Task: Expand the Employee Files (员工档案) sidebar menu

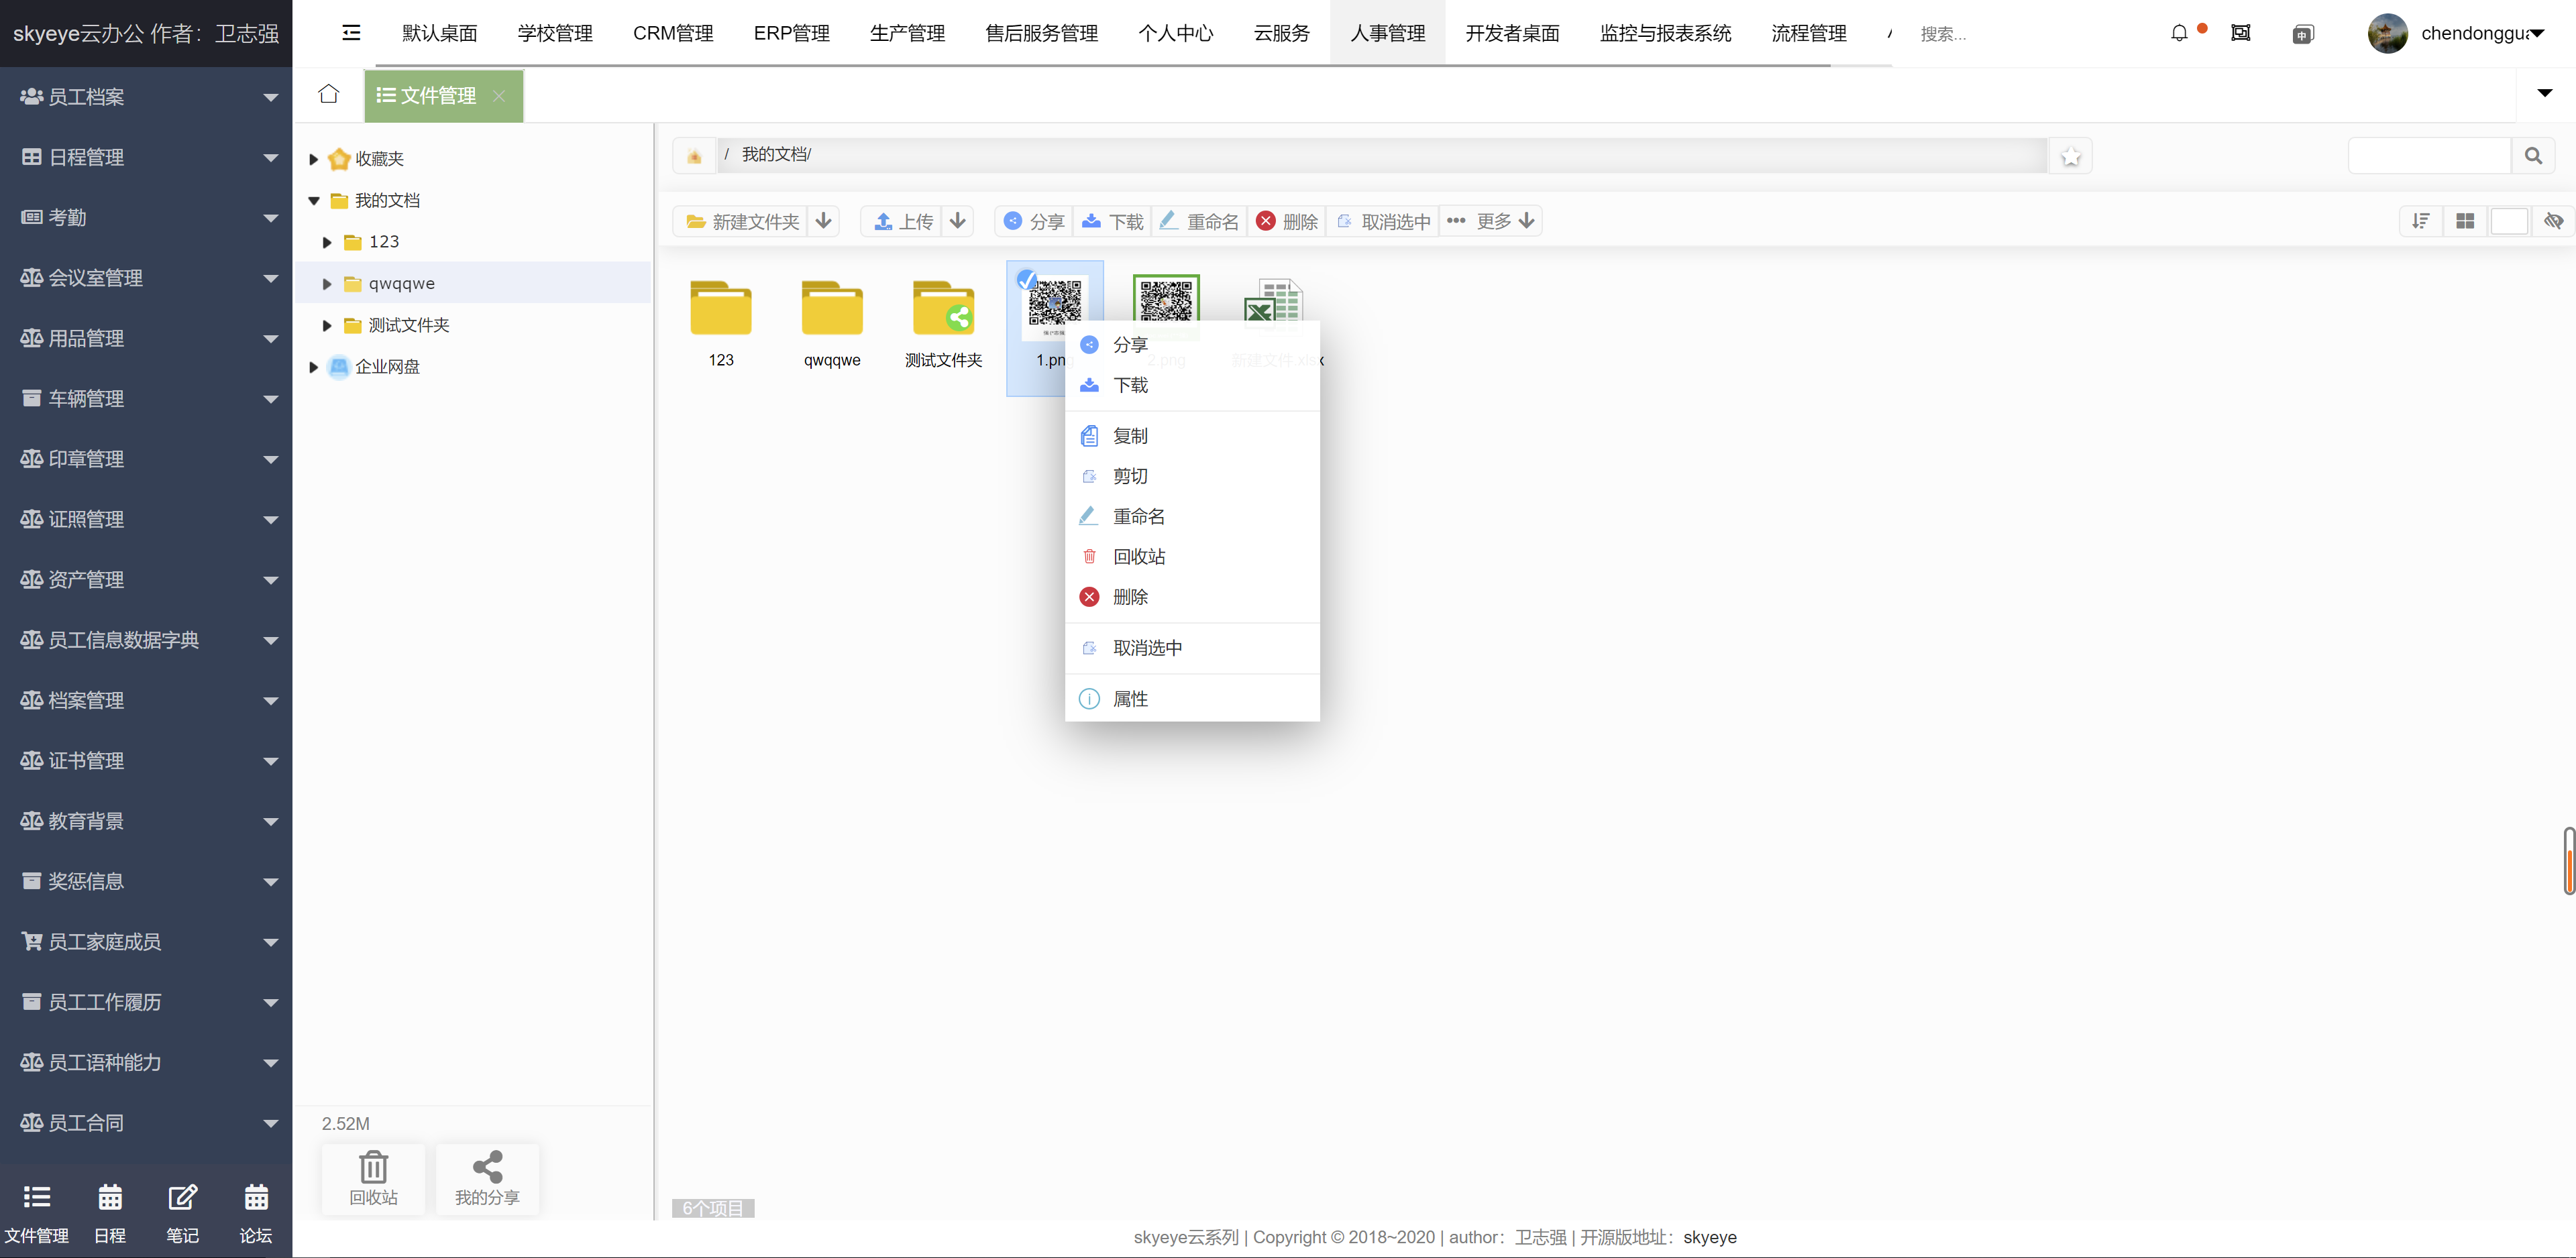Action: point(146,97)
